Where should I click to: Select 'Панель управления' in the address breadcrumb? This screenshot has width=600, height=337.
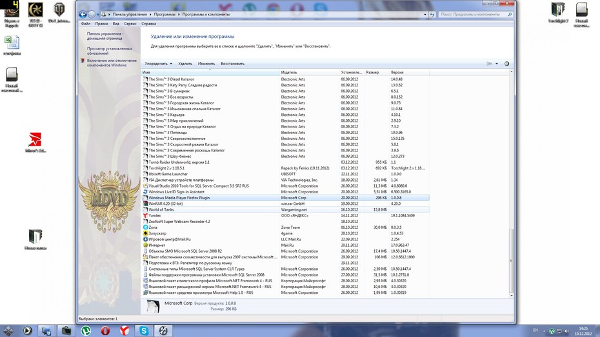point(130,15)
